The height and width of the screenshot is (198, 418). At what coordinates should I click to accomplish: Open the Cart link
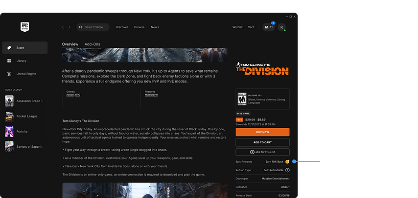tap(251, 27)
